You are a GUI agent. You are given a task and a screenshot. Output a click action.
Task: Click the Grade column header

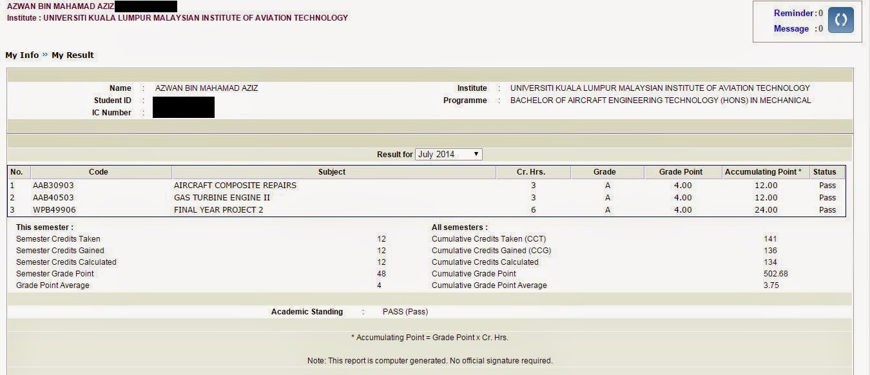tap(604, 172)
